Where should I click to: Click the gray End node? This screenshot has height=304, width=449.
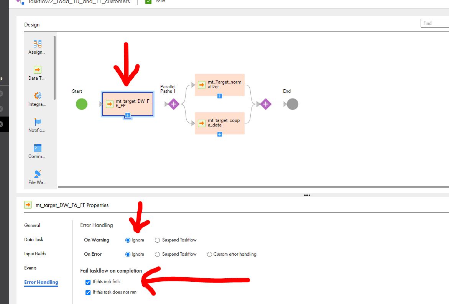click(292, 104)
